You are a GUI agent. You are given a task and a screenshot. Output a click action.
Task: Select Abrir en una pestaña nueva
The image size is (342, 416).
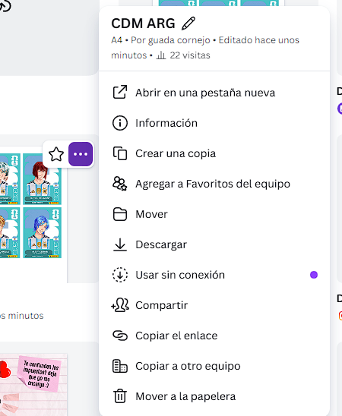tap(214, 93)
